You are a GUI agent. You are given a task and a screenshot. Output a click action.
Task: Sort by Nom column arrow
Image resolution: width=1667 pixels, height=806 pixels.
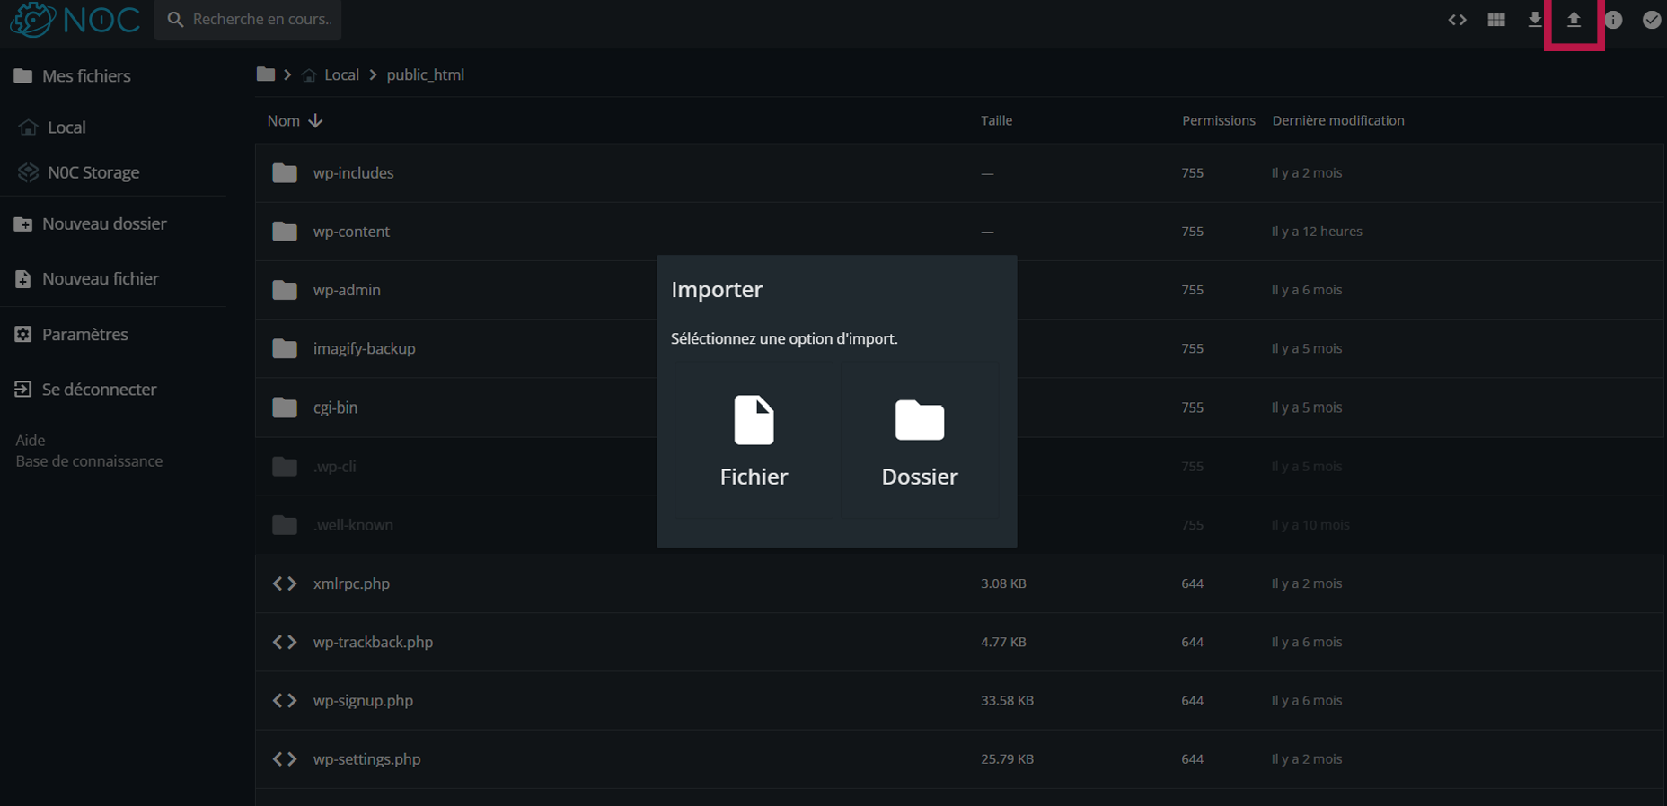(x=315, y=120)
